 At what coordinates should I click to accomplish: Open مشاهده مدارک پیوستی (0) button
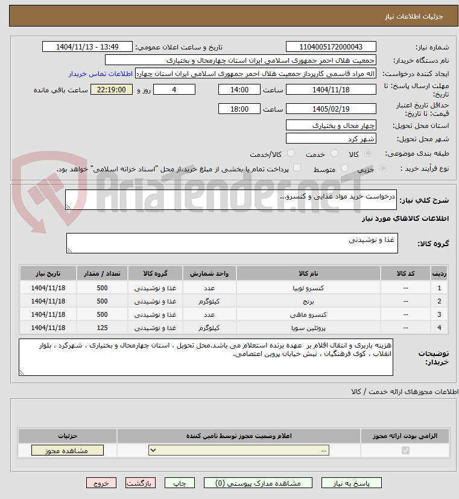(x=258, y=483)
